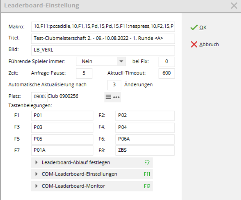Select the Titel text field
Screen dimensions: 241x200
103,38
